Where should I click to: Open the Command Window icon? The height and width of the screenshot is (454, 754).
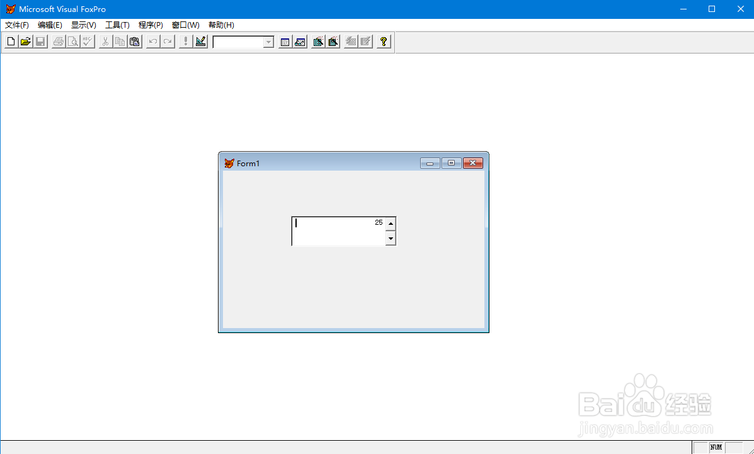[285, 42]
